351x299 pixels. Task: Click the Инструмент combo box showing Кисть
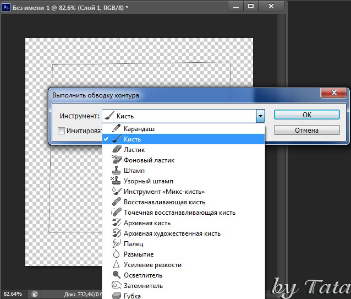coord(184,116)
